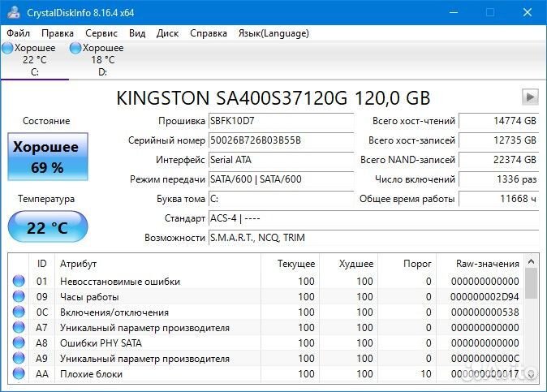This screenshot has height=392, width=547.
Task: Close the CrystalDiskInfo window
Action: click(x=527, y=12)
